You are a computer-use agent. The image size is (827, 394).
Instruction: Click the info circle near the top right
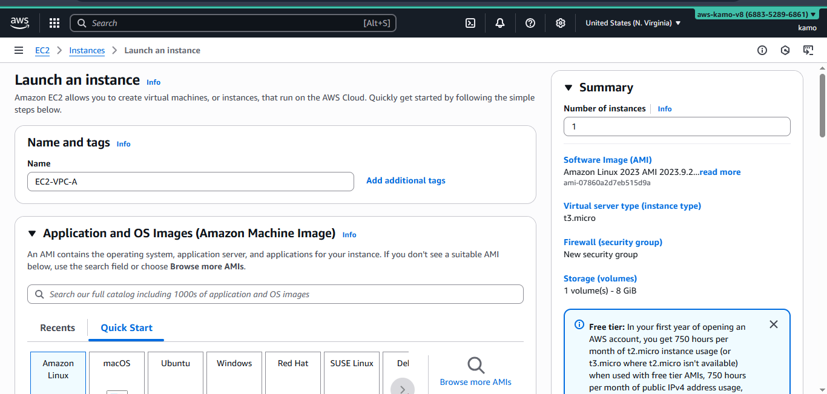click(762, 50)
